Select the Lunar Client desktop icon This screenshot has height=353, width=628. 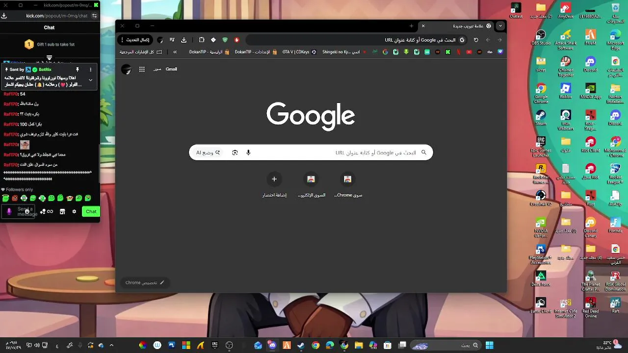pos(541,305)
